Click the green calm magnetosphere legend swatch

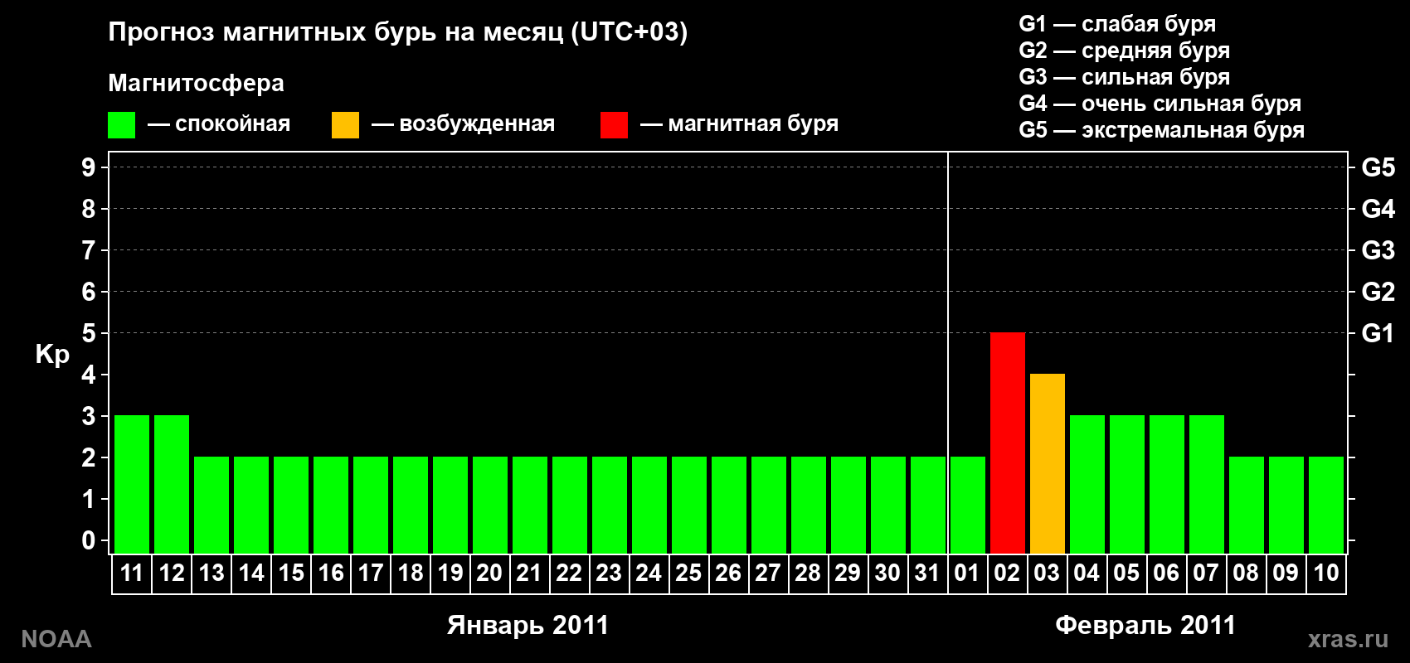click(121, 125)
